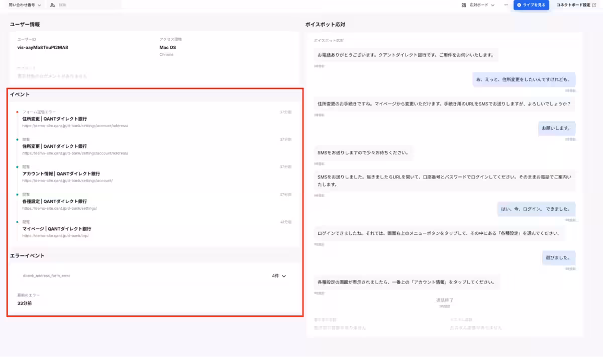Open the three-dot more options menu
The height and width of the screenshot is (357, 603).
coord(505,5)
